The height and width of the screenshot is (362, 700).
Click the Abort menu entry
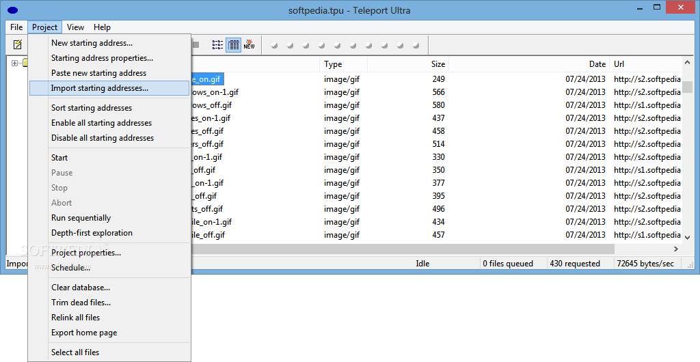point(109,203)
